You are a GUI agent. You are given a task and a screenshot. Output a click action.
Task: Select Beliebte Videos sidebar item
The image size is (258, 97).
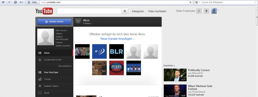tap(54, 86)
